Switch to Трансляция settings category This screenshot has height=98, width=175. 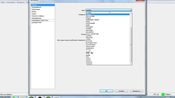point(43,10)
